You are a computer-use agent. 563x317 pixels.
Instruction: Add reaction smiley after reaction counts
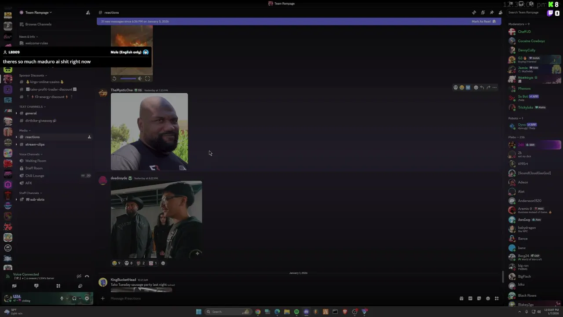pos(163,263)
